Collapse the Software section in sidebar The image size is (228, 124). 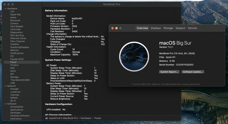5,104
